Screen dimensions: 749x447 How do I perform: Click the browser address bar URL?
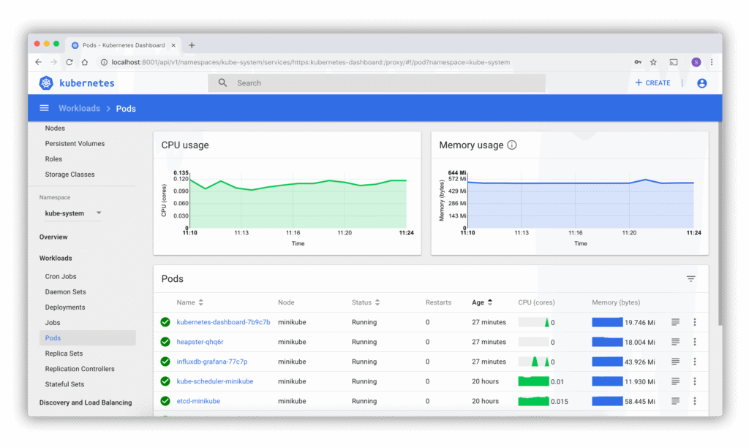tap(310, 62)
